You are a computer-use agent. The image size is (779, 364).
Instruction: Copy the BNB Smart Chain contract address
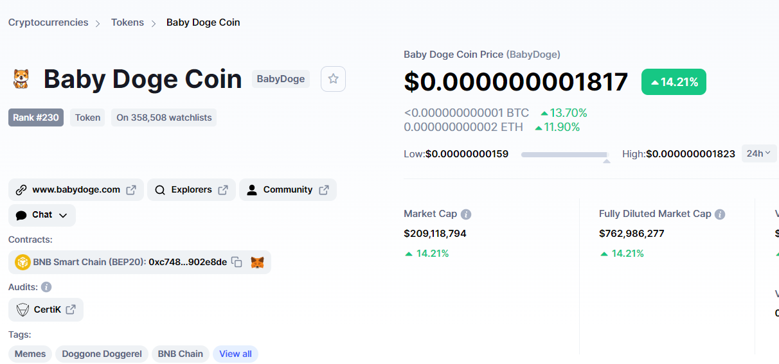[237, 262]
